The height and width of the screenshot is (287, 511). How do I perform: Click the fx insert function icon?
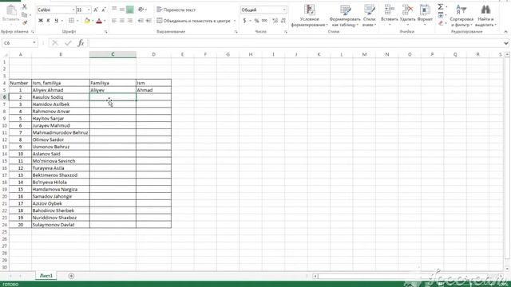pyautogui.click(x=81, y=43)
